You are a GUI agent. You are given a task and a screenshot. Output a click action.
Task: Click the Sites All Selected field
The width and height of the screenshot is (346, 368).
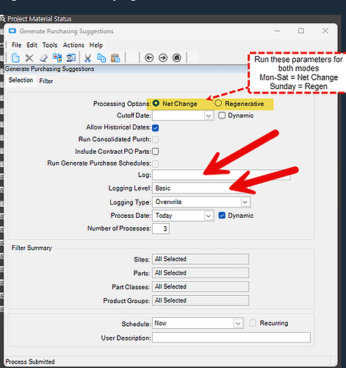[x=201, y=259]
